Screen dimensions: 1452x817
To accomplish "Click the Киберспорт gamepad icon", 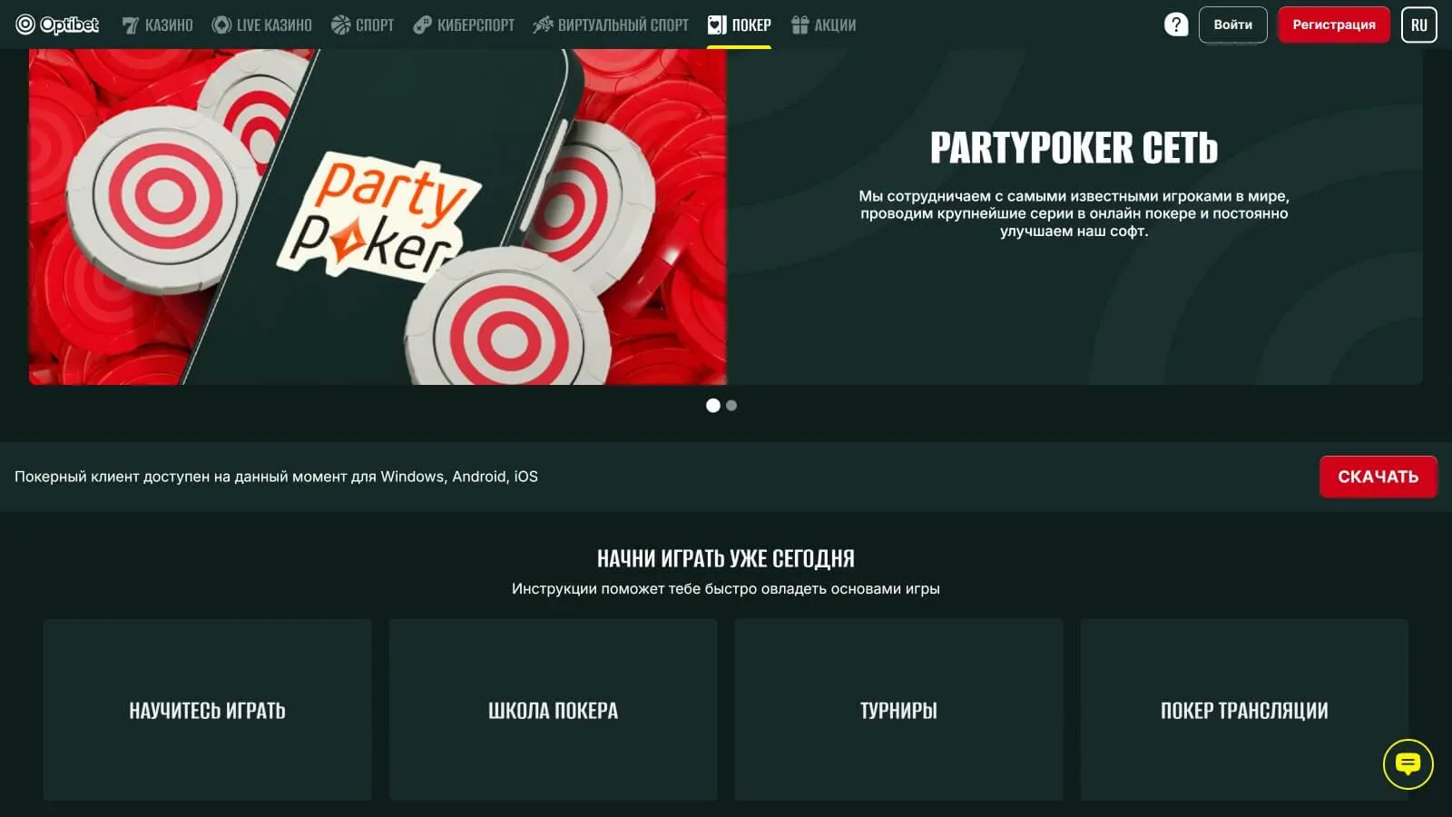I will coord(422,25).
